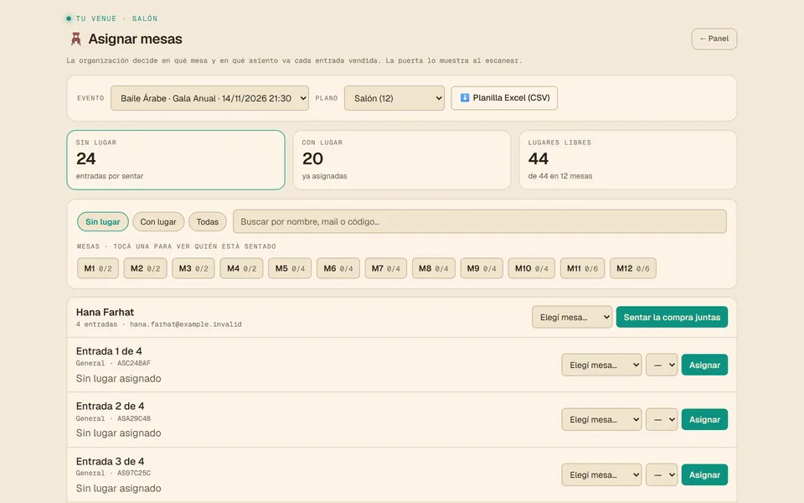Select the Sin lugar summary card
This screenshot has width=804, height=503.
176,160
